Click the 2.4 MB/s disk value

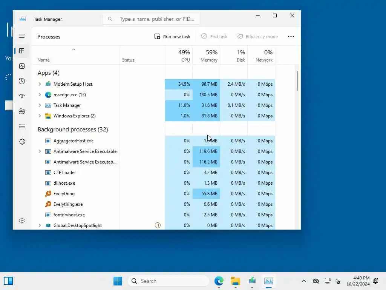click(x=236, y=84)
